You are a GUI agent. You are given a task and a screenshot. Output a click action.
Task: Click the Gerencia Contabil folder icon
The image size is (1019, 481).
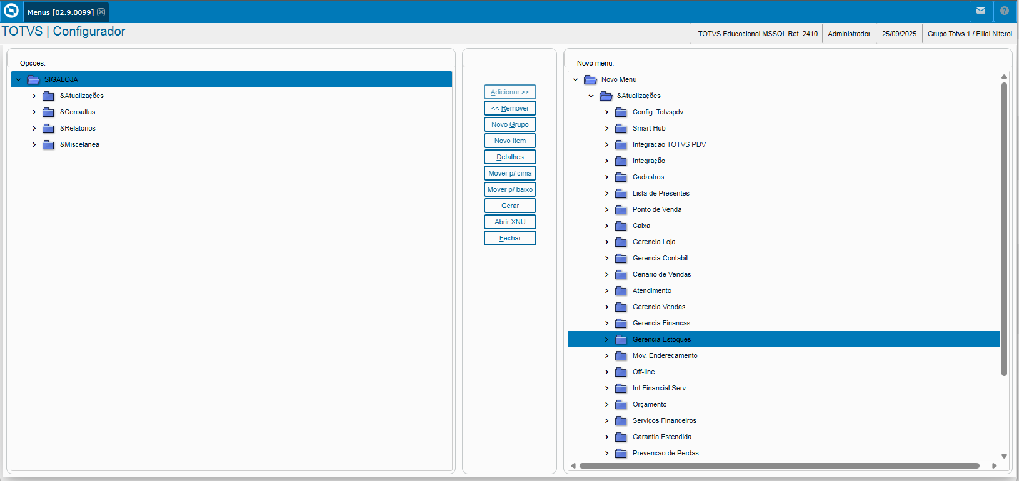[x=621, y=258]
